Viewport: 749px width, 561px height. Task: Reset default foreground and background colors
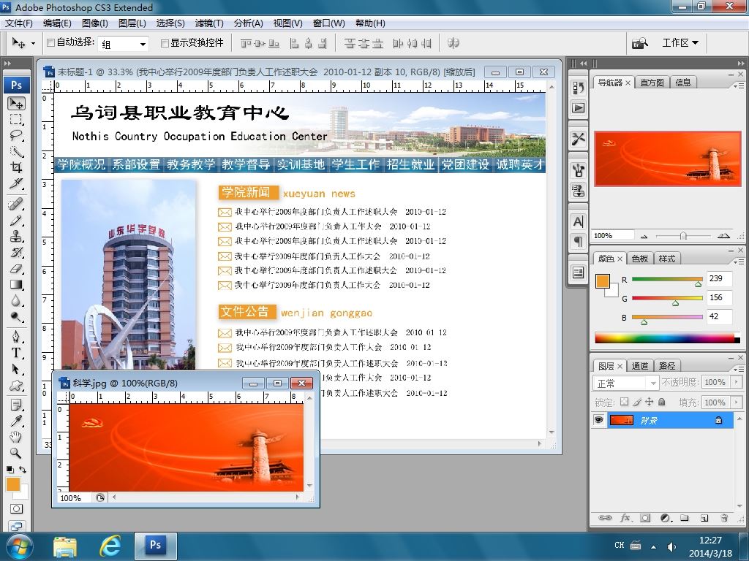10,470
